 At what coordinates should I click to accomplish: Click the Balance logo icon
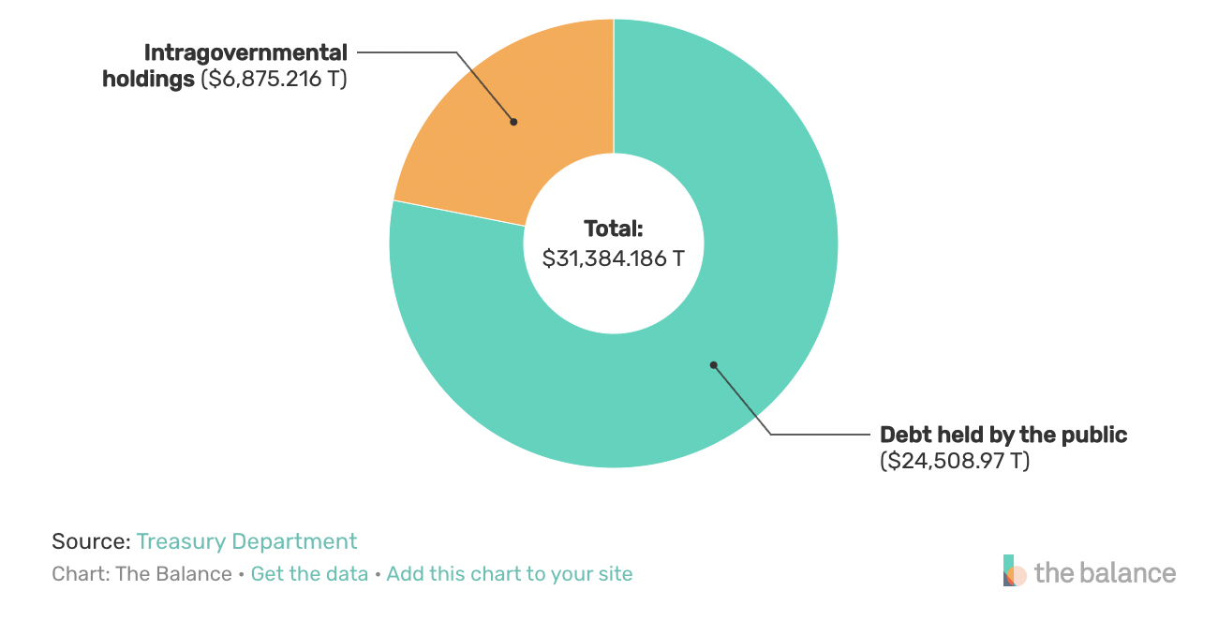pyautogui.click(x=1015, y=570)
